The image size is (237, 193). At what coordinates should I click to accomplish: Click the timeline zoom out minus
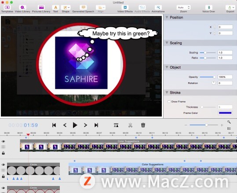click(x=186, y=125)
